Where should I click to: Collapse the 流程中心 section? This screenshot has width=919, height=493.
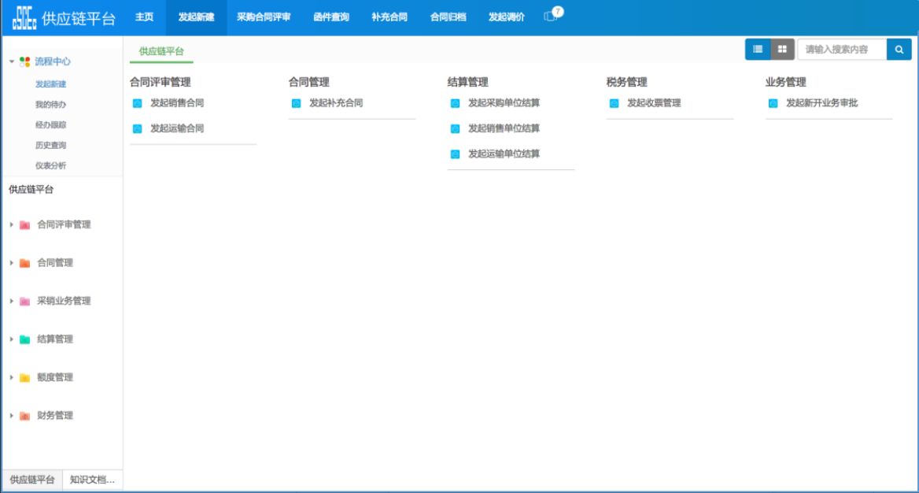[x=12, y=61]
